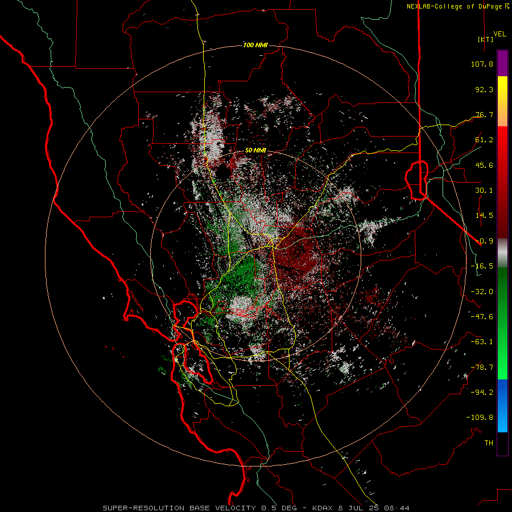Click the -78.7 velocity scale value
512x512 pixels.
tap(482, 368)
